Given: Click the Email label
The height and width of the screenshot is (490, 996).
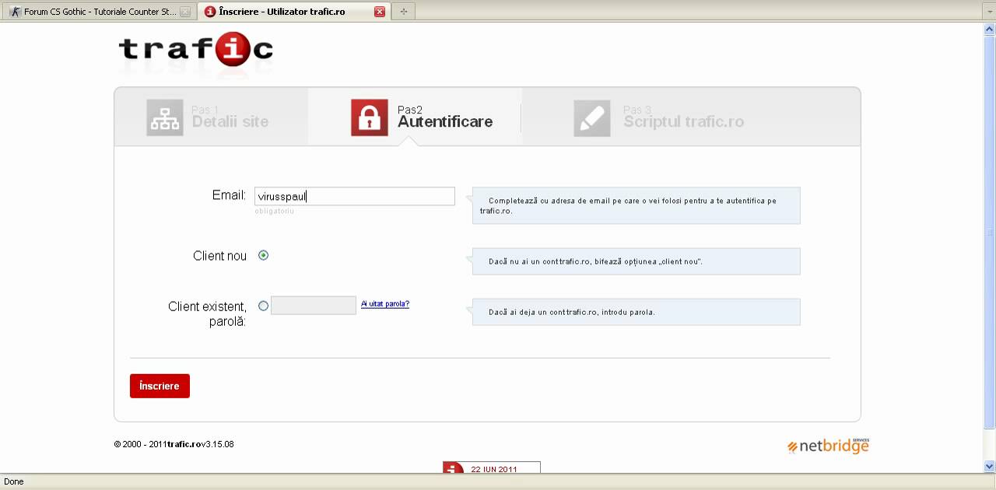Looking at the screenshot, I should click(x=229, y=195).
